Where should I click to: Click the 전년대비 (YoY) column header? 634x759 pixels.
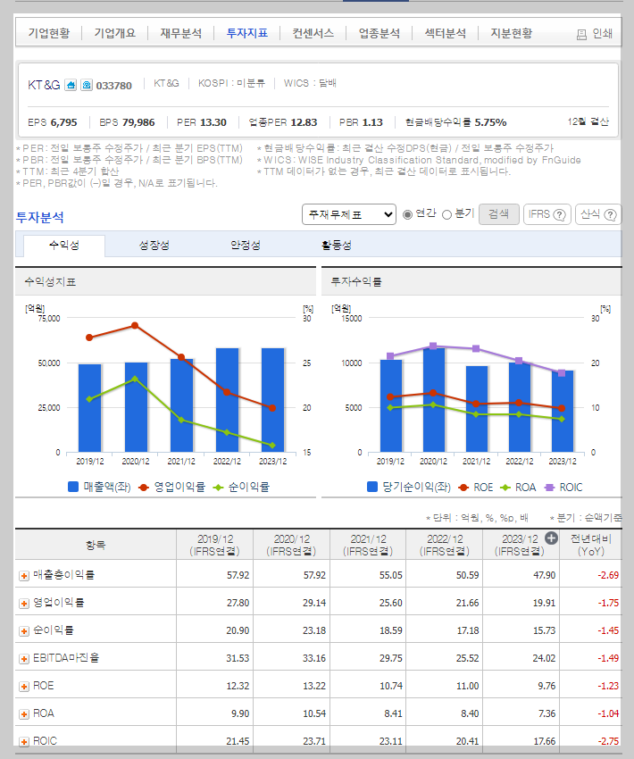(x=591, y=545)
